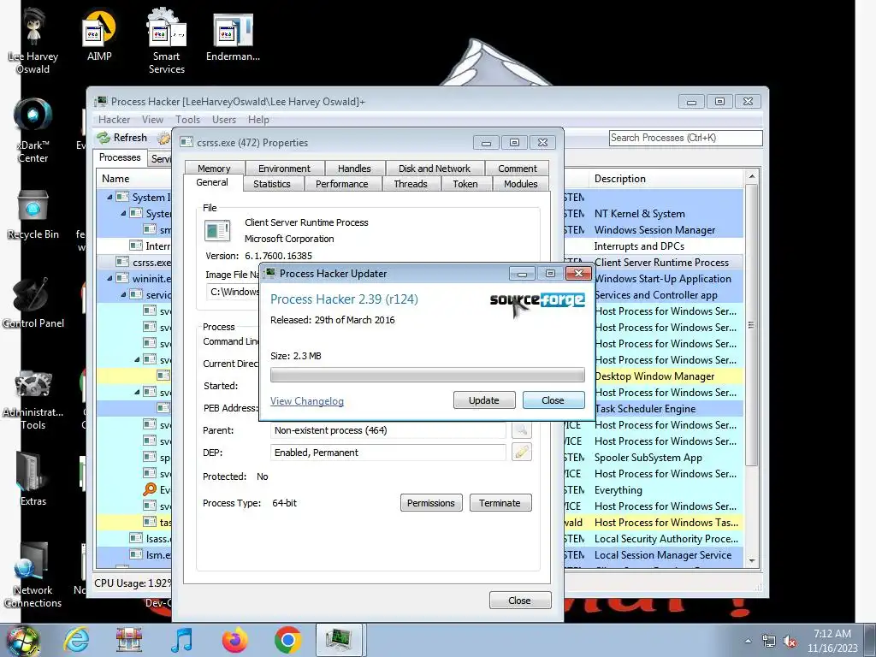Switch to the Performance tab
Image resolution: width=876 pixels, height=657 pixels.
tap(342, 184)
